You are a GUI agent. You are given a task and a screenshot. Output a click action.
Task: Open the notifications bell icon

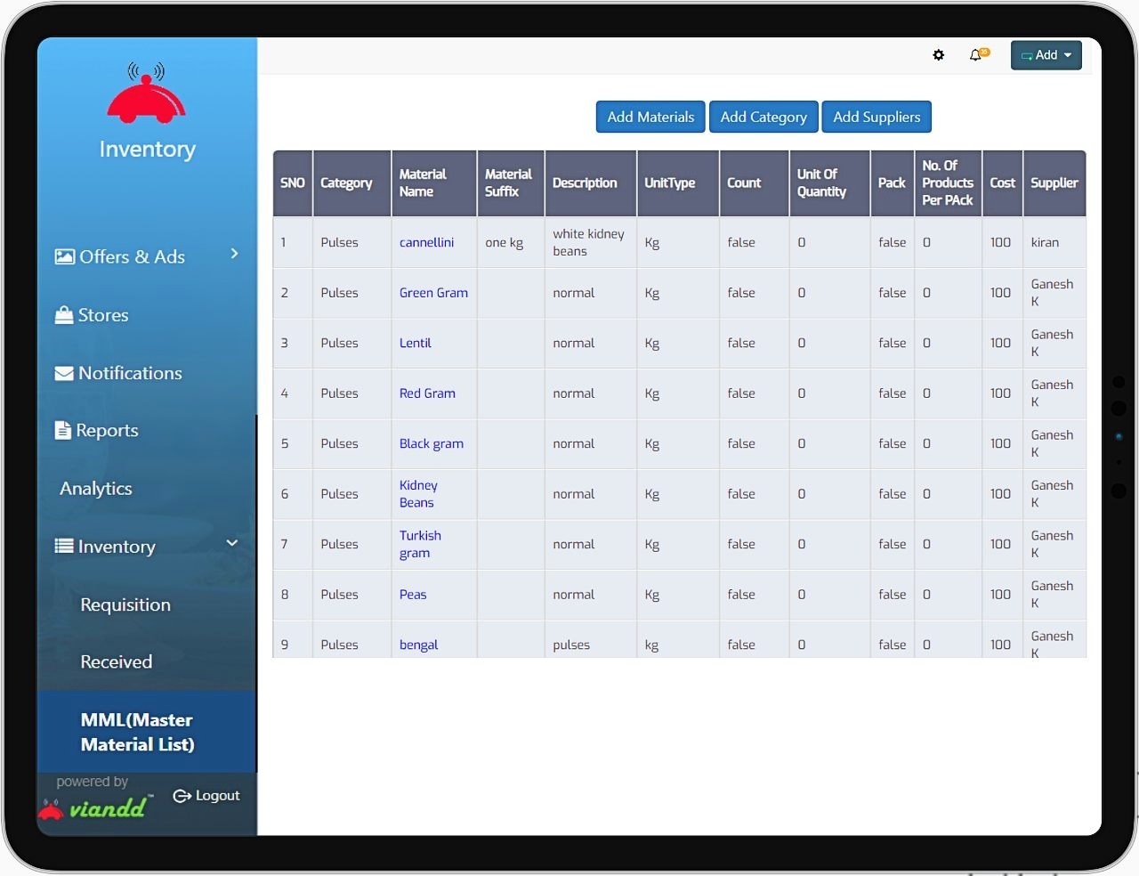pyautogui.click(x=978, y=54)
